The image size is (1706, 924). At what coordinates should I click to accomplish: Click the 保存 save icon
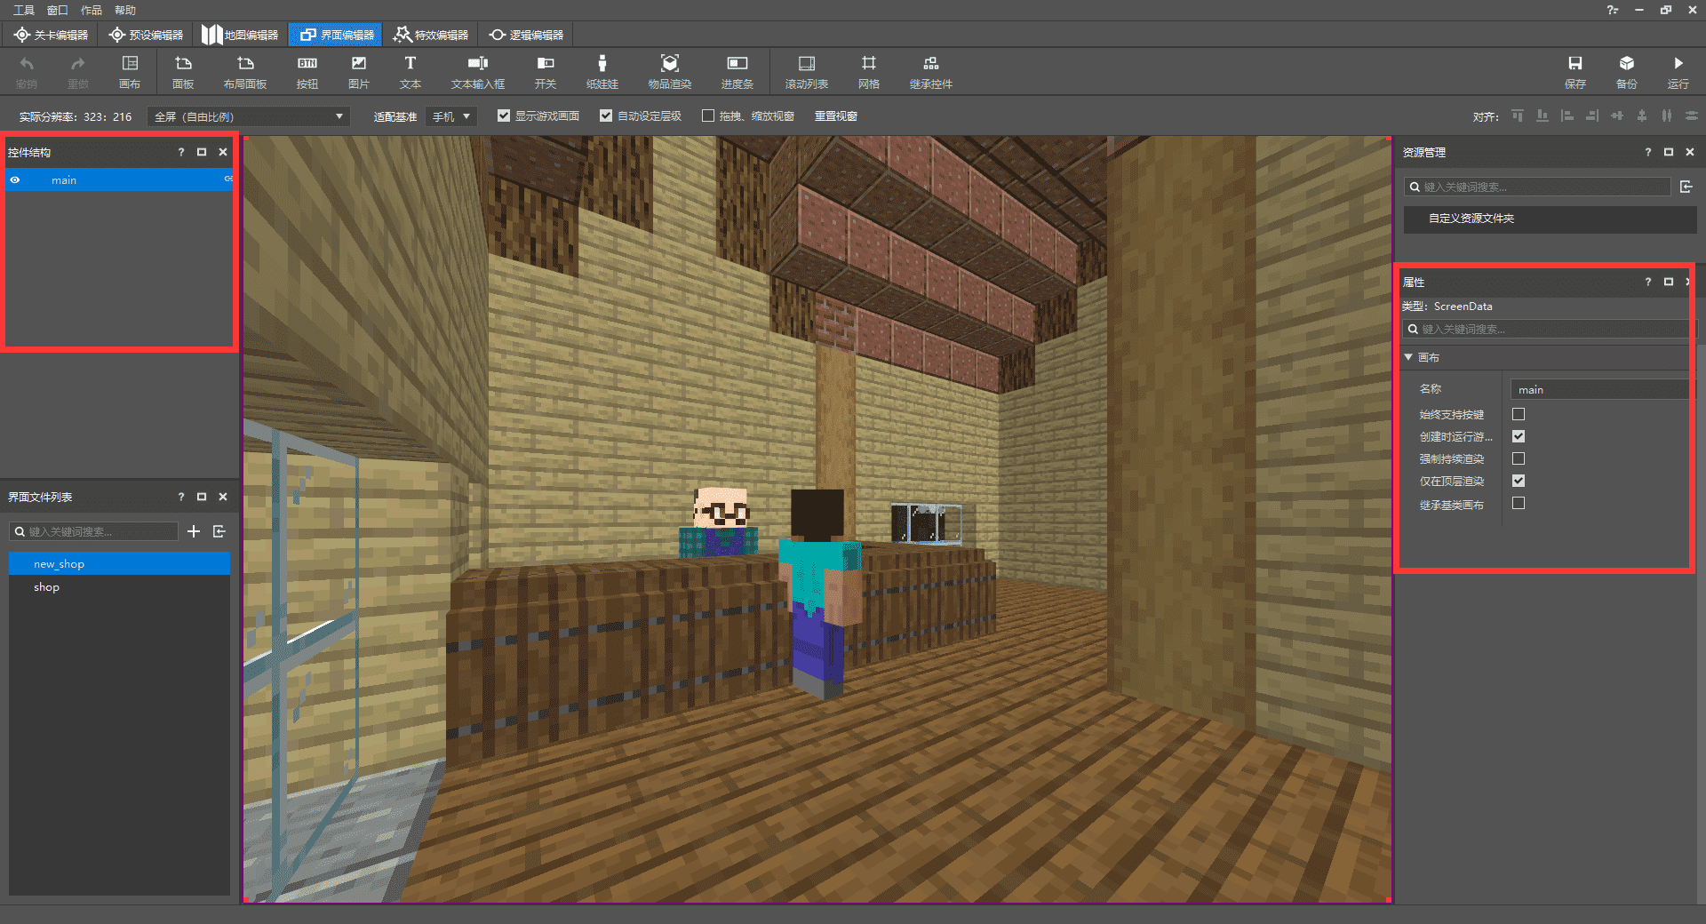[1575, 64]
